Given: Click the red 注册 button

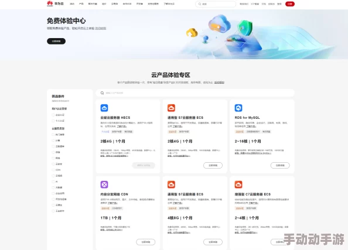Looking at the screenshot, I should (x=290, y=4).
